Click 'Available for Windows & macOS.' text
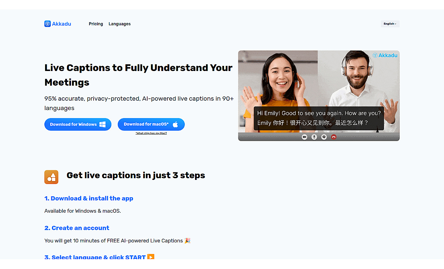The image size is (444, 269). click(83, 211)
